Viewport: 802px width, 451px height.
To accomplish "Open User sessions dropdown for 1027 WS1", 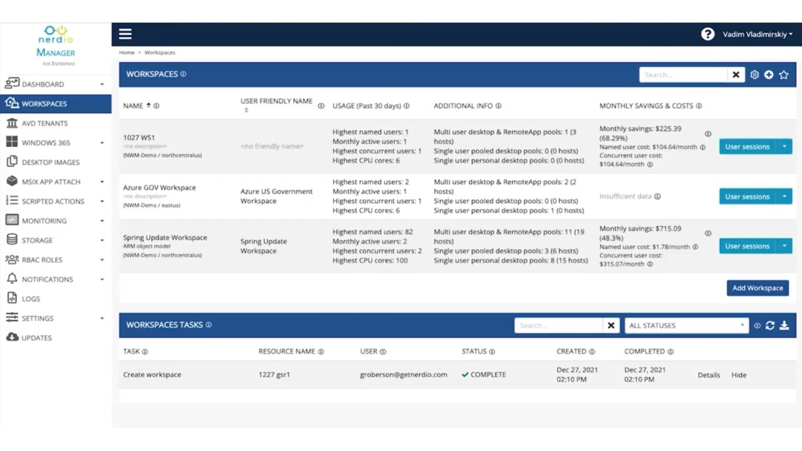I will coord(784,147).
